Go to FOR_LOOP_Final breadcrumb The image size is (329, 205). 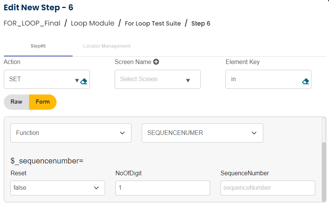click(32, 23)
